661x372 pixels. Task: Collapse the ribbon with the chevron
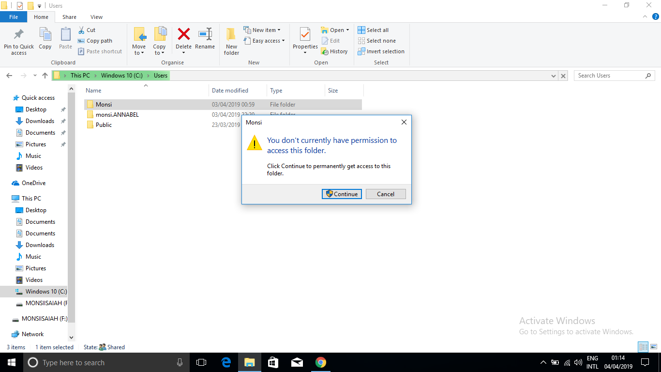645,16
